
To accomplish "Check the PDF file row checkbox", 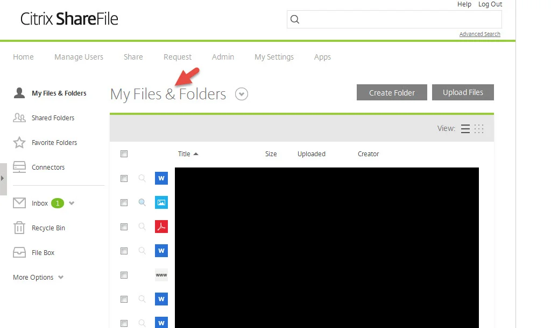I will coord(124,227).
